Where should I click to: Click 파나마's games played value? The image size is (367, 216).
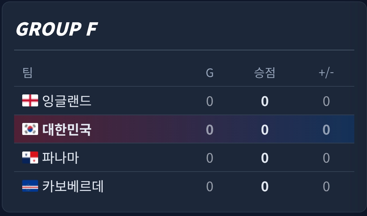[x=210, y=158]
